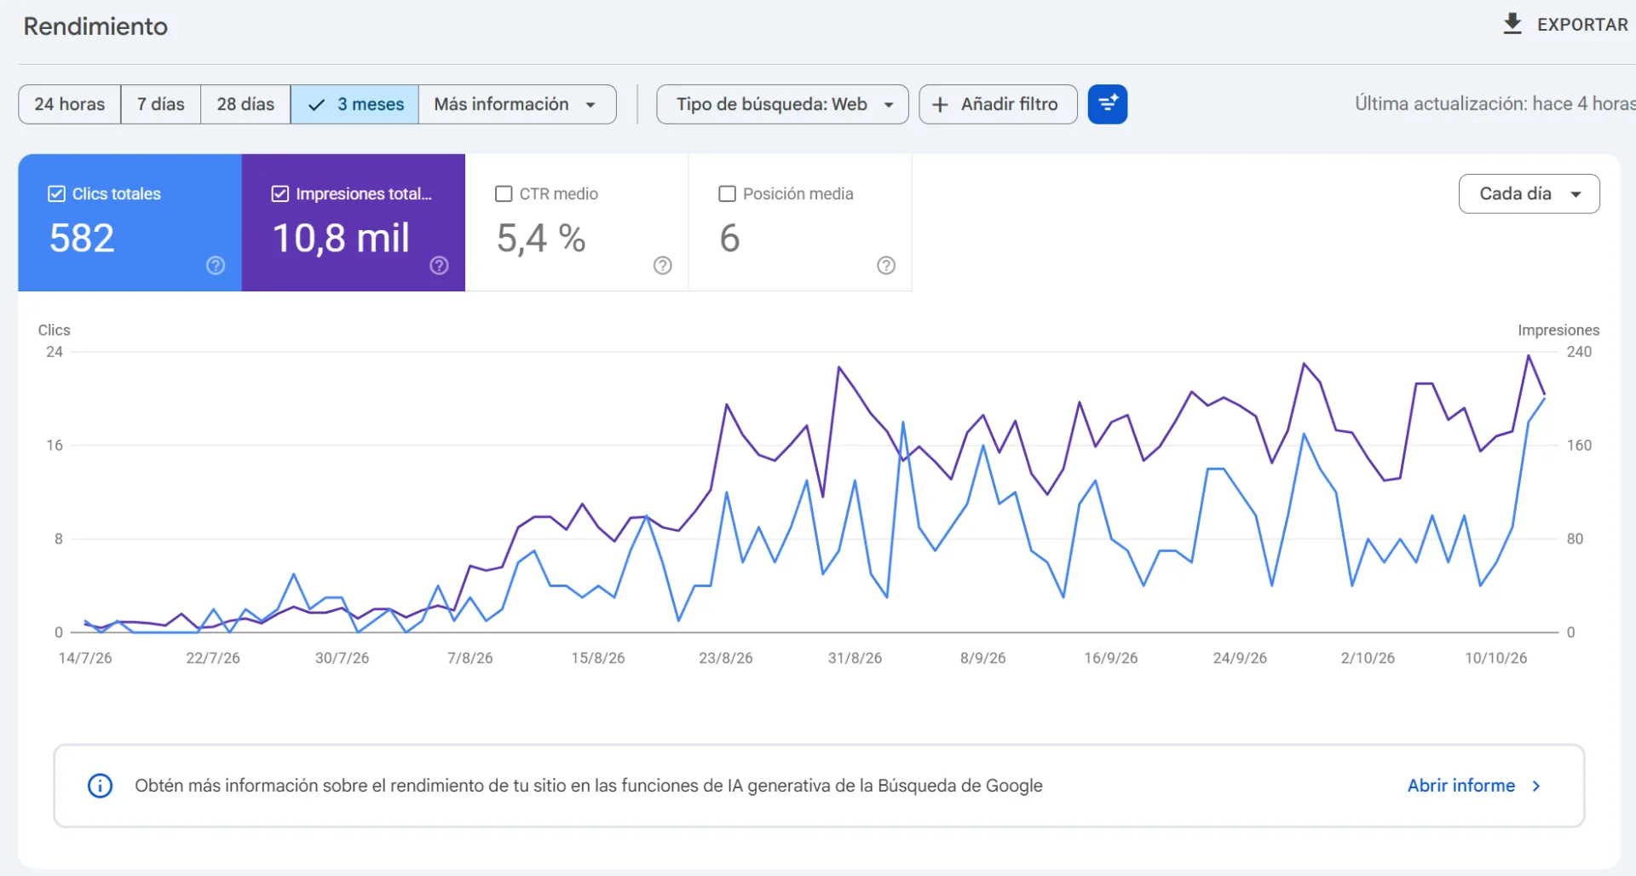Click the EXPORTAR button
This screenshot has width=1636, height=876.
pos(1566,24)
